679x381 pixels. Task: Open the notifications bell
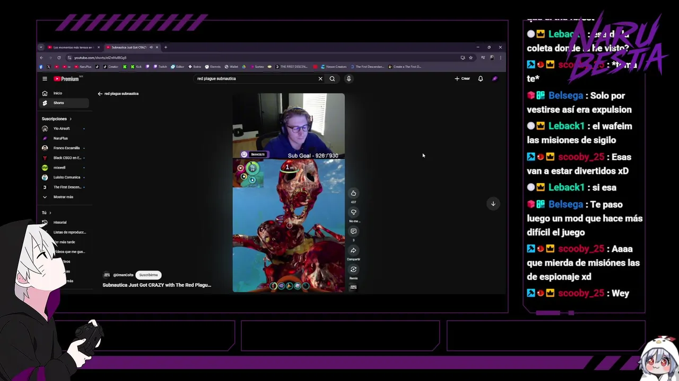(x=481, y=79)
